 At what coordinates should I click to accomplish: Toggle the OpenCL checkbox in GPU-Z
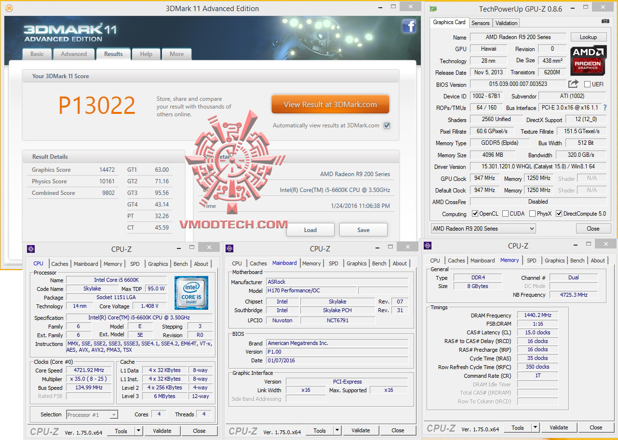pos(475,213)
